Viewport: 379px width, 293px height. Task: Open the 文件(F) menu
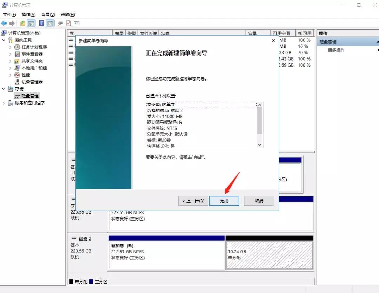[9, 14]
